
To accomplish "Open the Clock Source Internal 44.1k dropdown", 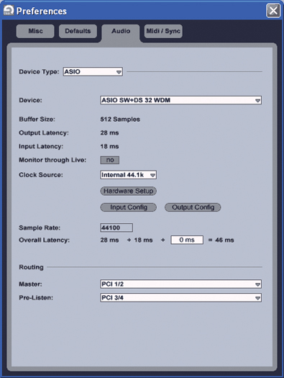I will [x=128, y=175].
